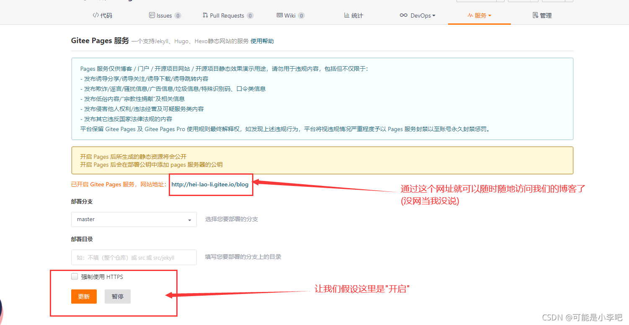Click the 填写您要部署的分支上的目录 hint text
This screenshot has width=629, height=325.
point(243,257)
